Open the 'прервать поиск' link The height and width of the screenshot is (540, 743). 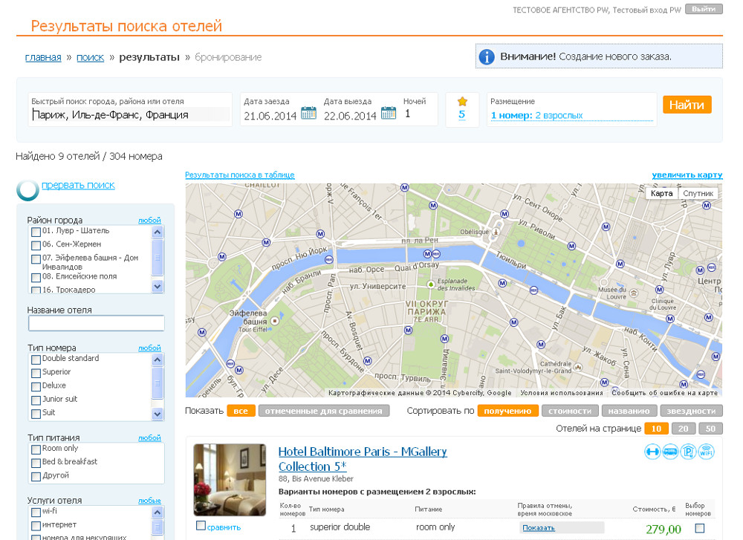pos(78,185)
